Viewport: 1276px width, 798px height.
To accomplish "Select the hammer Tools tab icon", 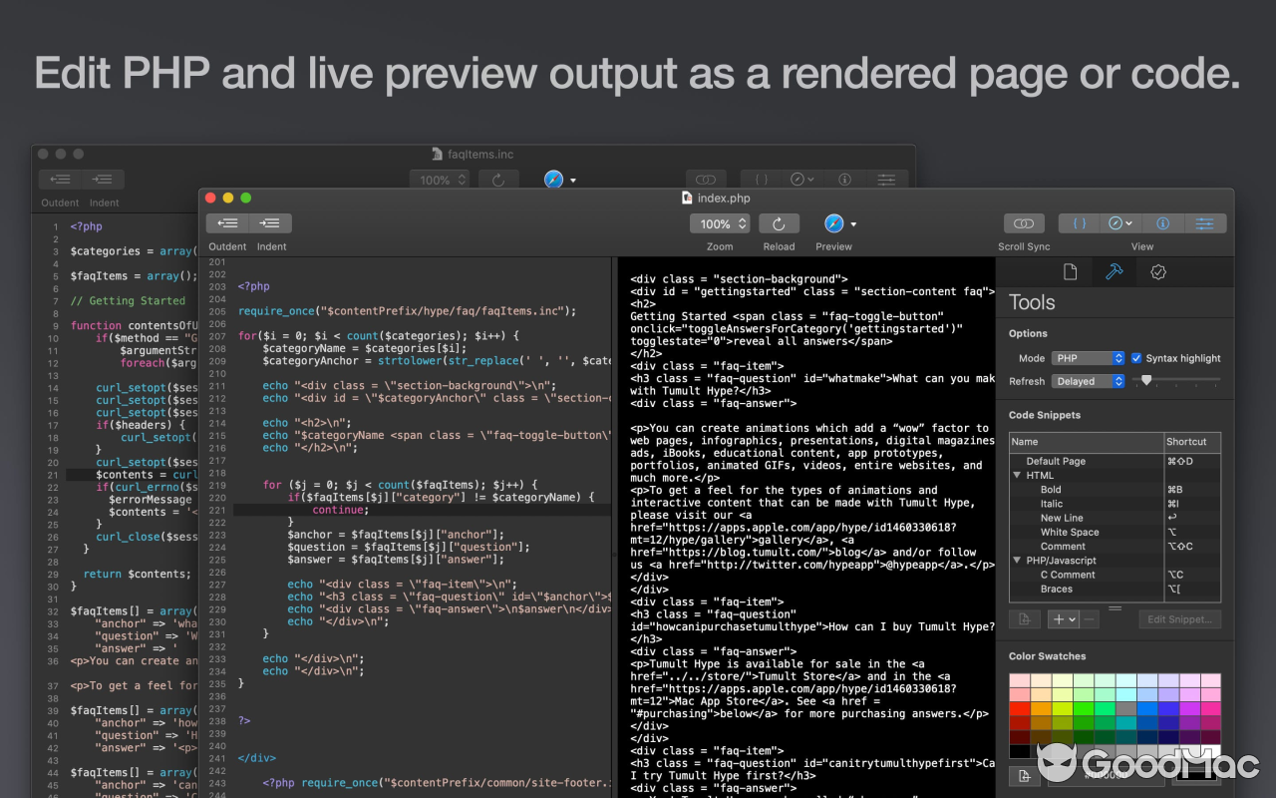I will [1116, 271].
